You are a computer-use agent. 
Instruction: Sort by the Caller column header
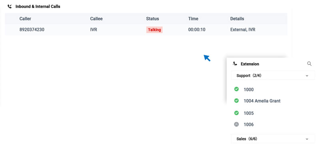pos(25,19)
